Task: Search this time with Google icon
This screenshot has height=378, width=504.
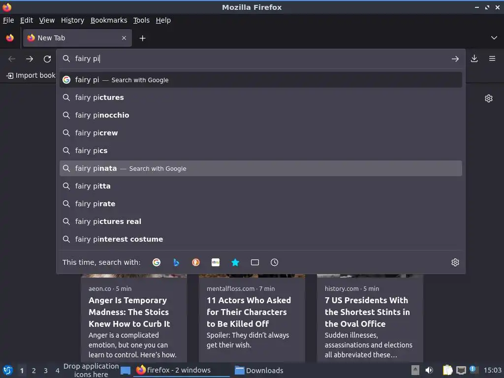Action: coord(157,262)
